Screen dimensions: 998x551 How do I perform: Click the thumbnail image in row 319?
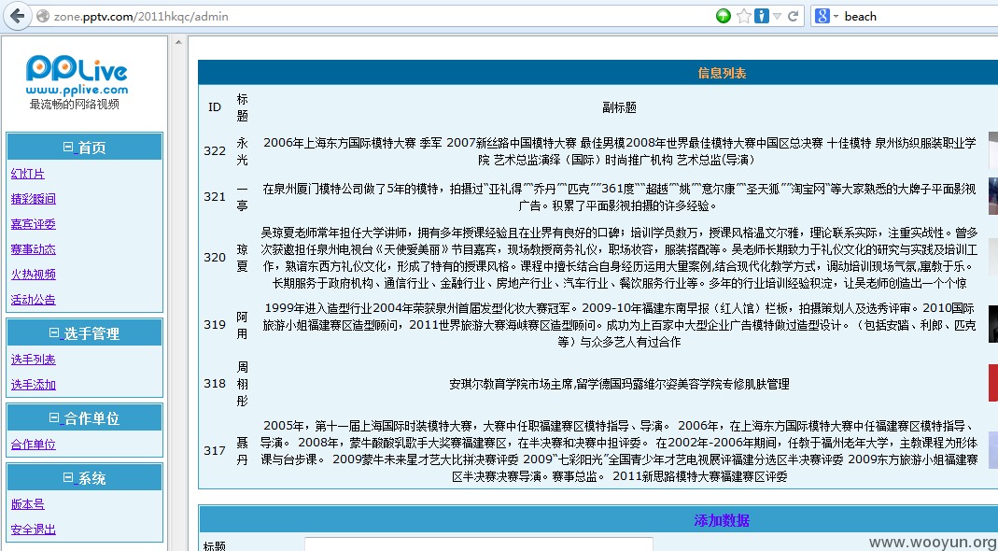click(x=993, y=324)
